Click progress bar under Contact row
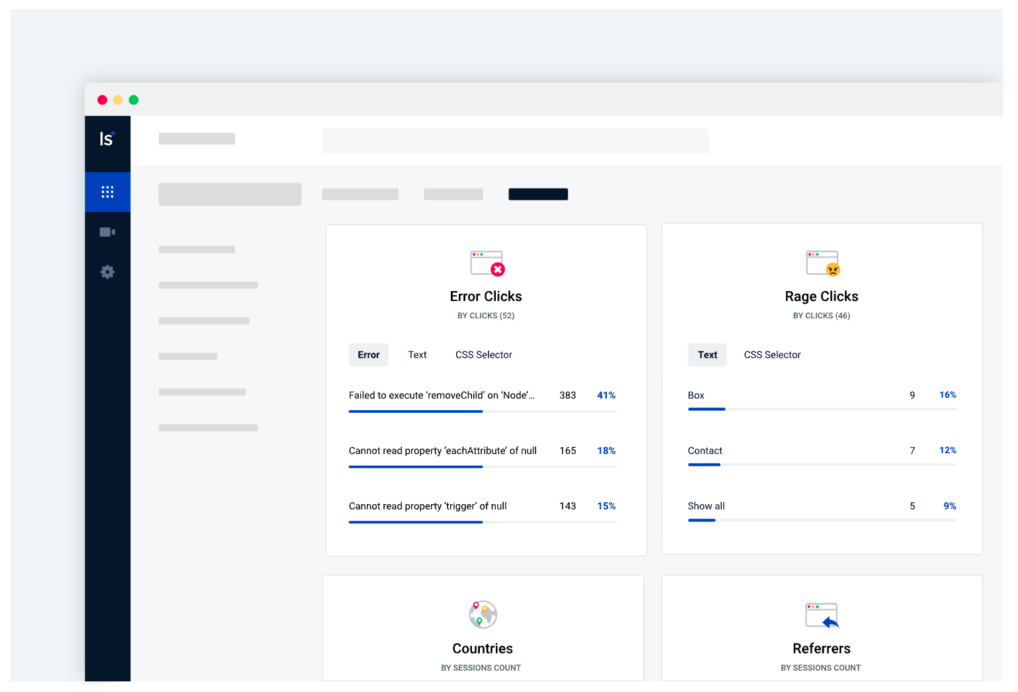The width and height of the screenshot is (1018, 692). (x=822, y=465)
